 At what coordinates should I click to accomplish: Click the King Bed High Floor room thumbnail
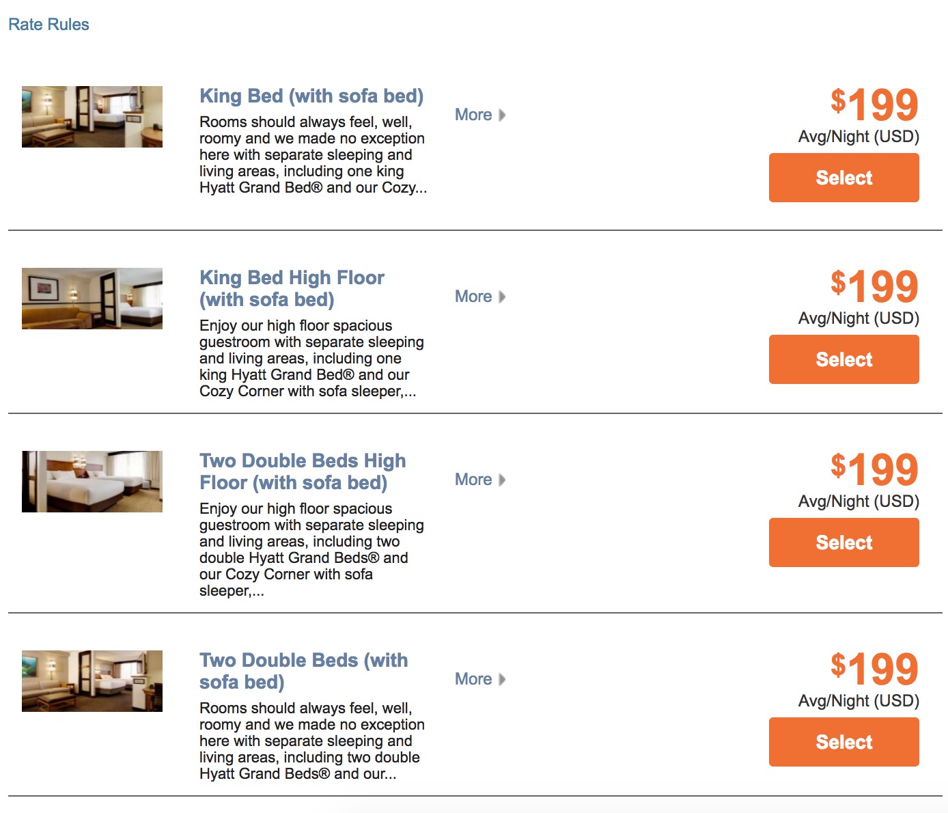point(92,299)
